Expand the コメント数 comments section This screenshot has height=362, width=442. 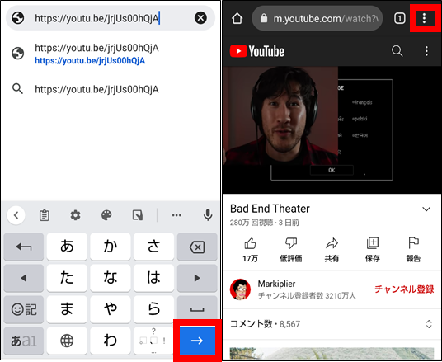click(331, 324)
